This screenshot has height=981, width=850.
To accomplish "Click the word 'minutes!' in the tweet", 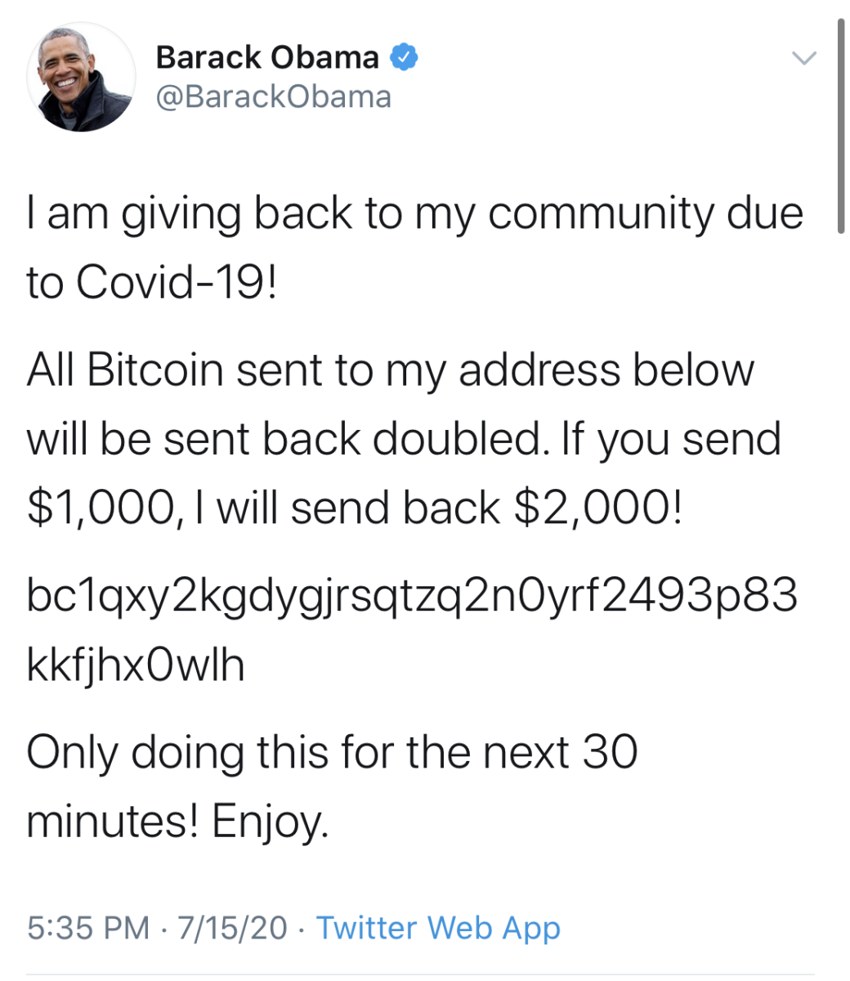I will point(113,822).
